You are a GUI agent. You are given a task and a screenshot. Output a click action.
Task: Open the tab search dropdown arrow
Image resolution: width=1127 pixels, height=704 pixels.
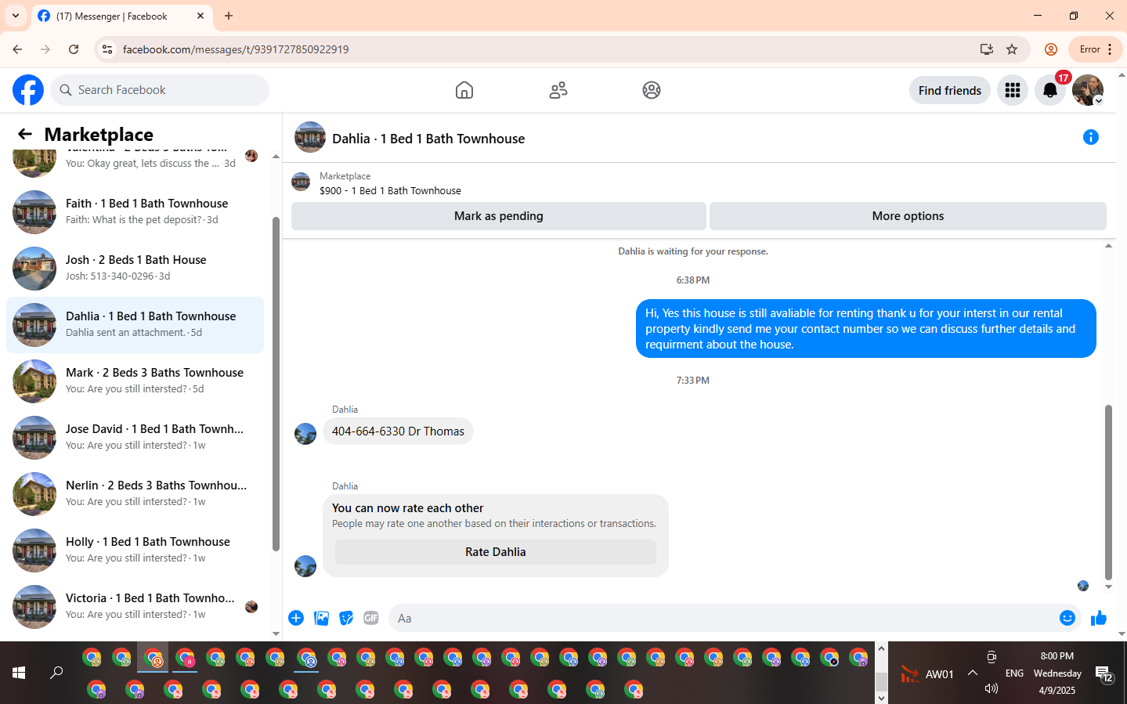click(x=16, y=16)
